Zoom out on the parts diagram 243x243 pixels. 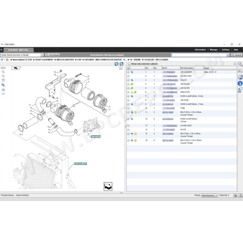[x=3, y=76]
